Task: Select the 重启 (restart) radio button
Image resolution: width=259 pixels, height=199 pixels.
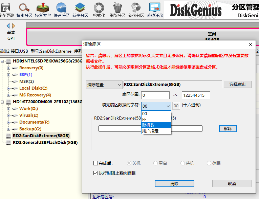Action: [155, 163]
